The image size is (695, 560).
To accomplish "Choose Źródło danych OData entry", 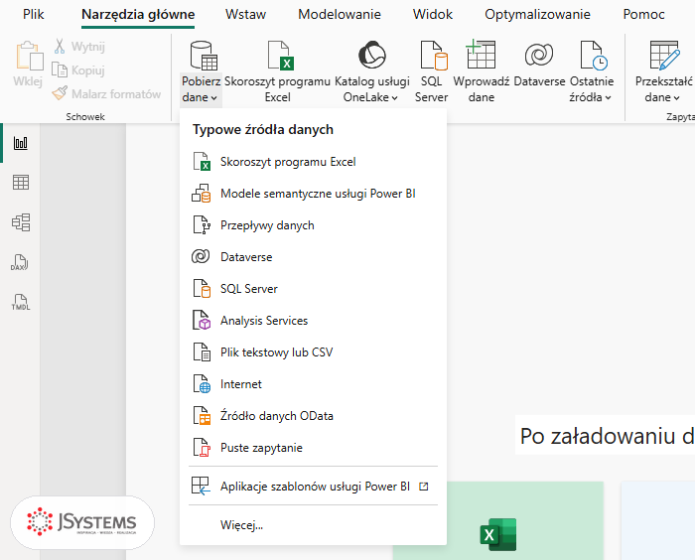I will (x=313, y=416).
